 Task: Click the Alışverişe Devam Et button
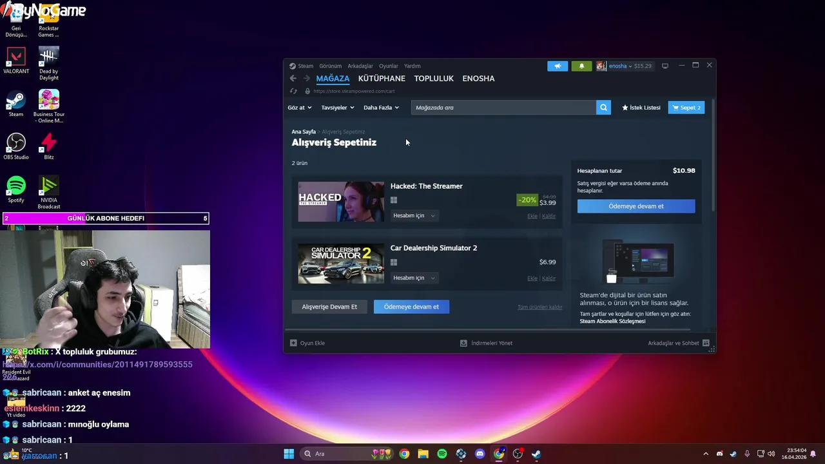click(329, 307)
